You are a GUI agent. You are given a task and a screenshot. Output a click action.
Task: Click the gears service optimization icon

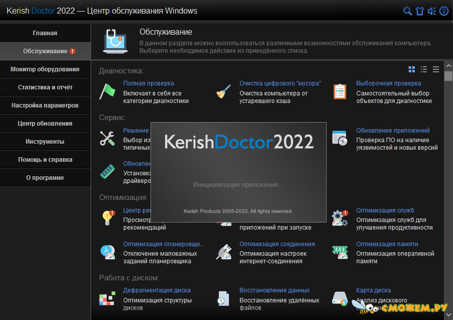tap(340, 218)
